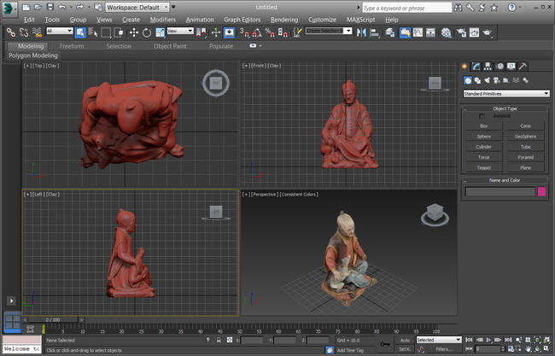Switch to the Freeform ribbon tab
The height and width of the screenshot is (356, 555).
[72, 46]
